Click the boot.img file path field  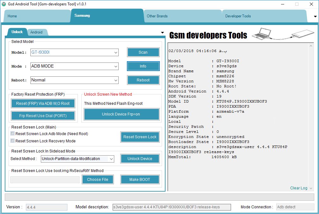tap(45, 180)
